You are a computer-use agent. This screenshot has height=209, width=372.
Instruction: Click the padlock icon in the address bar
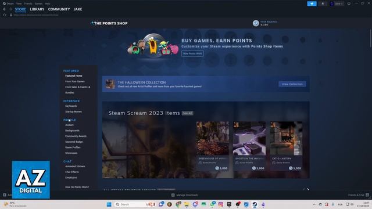[x=11, y=15]
